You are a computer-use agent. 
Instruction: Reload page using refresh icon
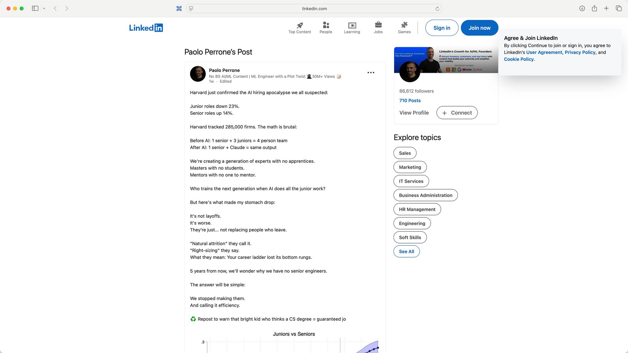coord(437,9)
